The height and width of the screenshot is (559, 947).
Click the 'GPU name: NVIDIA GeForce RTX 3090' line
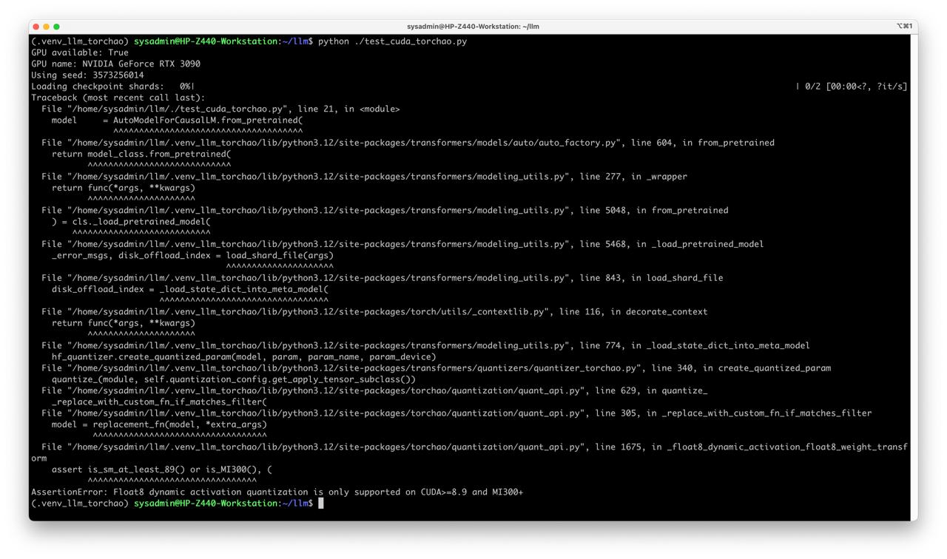(115, 64)
